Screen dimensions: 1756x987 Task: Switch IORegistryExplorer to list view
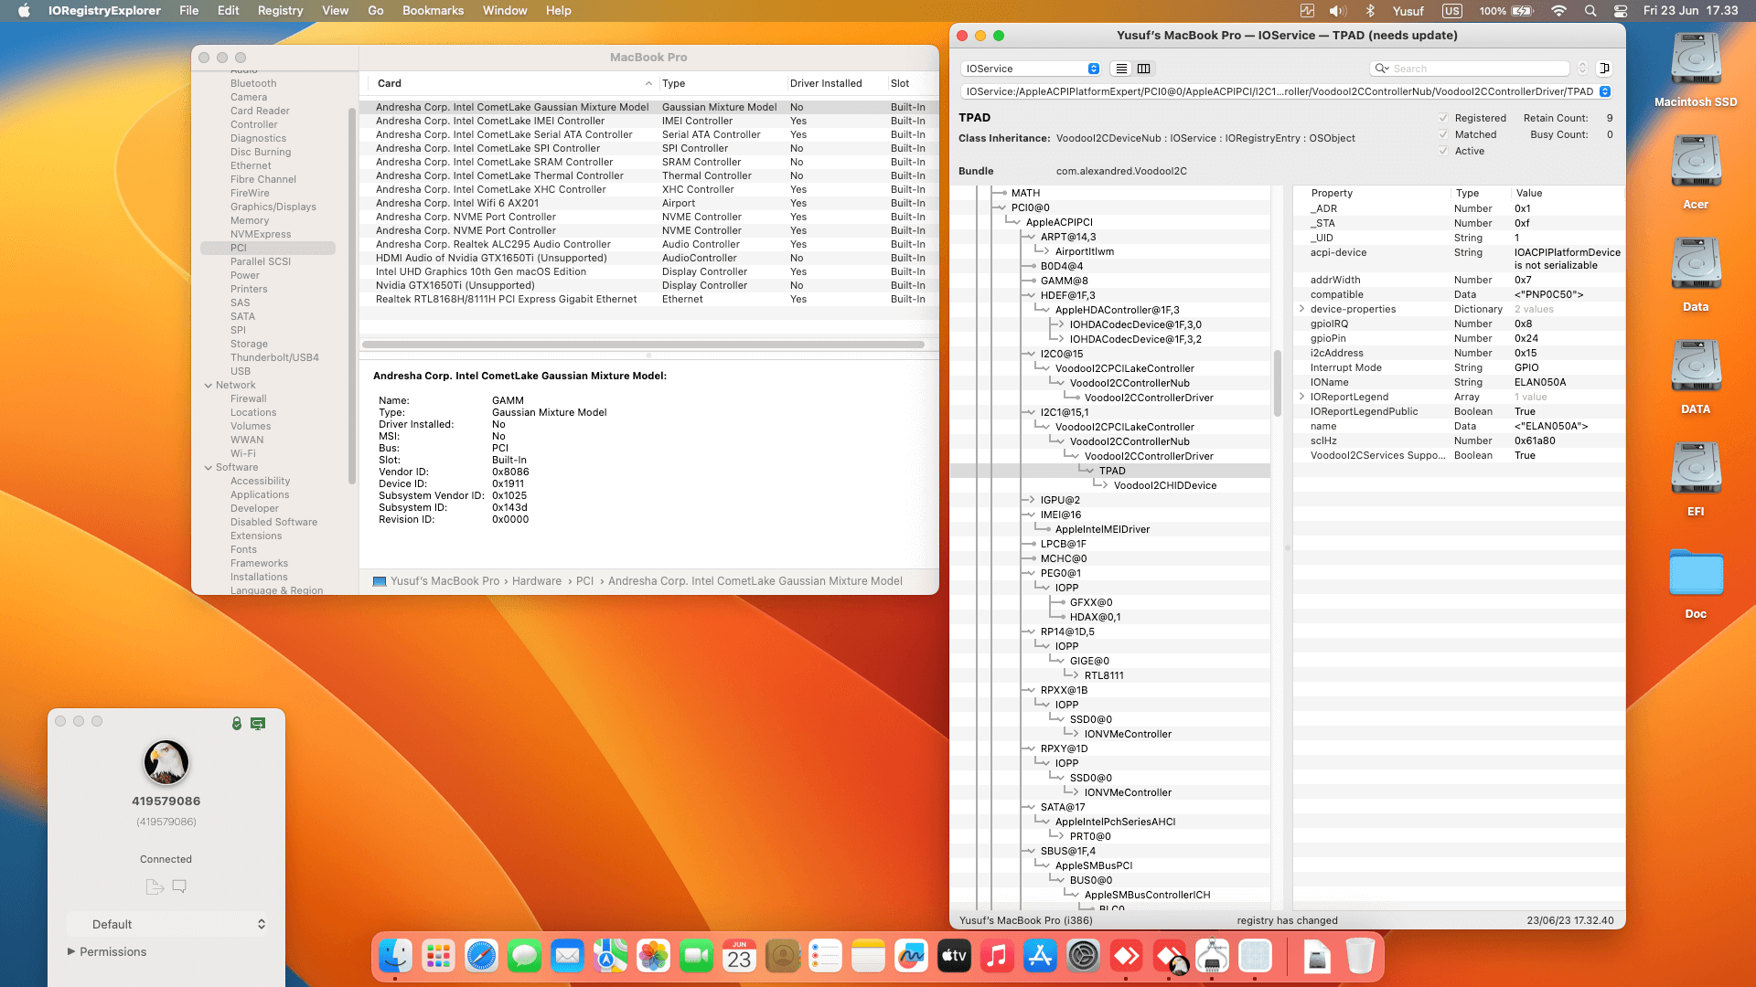tap(1121, 69)
